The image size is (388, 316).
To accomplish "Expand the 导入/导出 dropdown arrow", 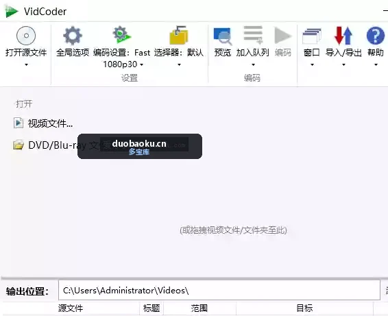I will [x=343, y=65].
